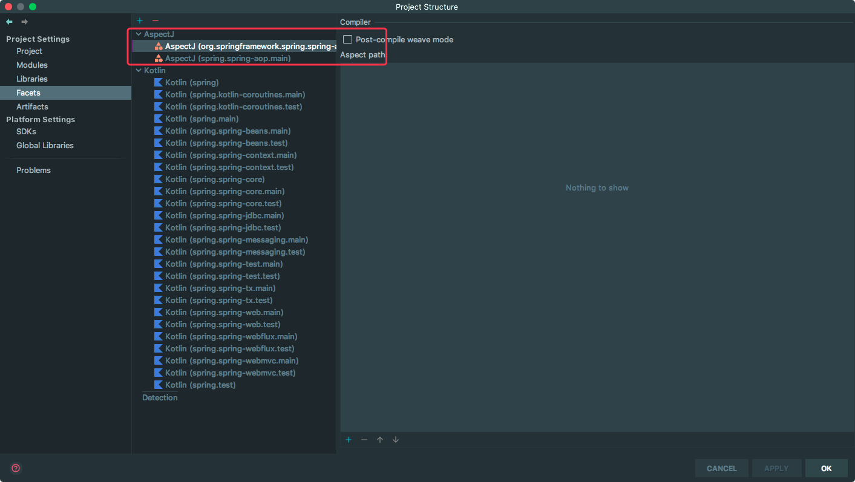Remove selected facet with minus icon

[x=156, y=21]
